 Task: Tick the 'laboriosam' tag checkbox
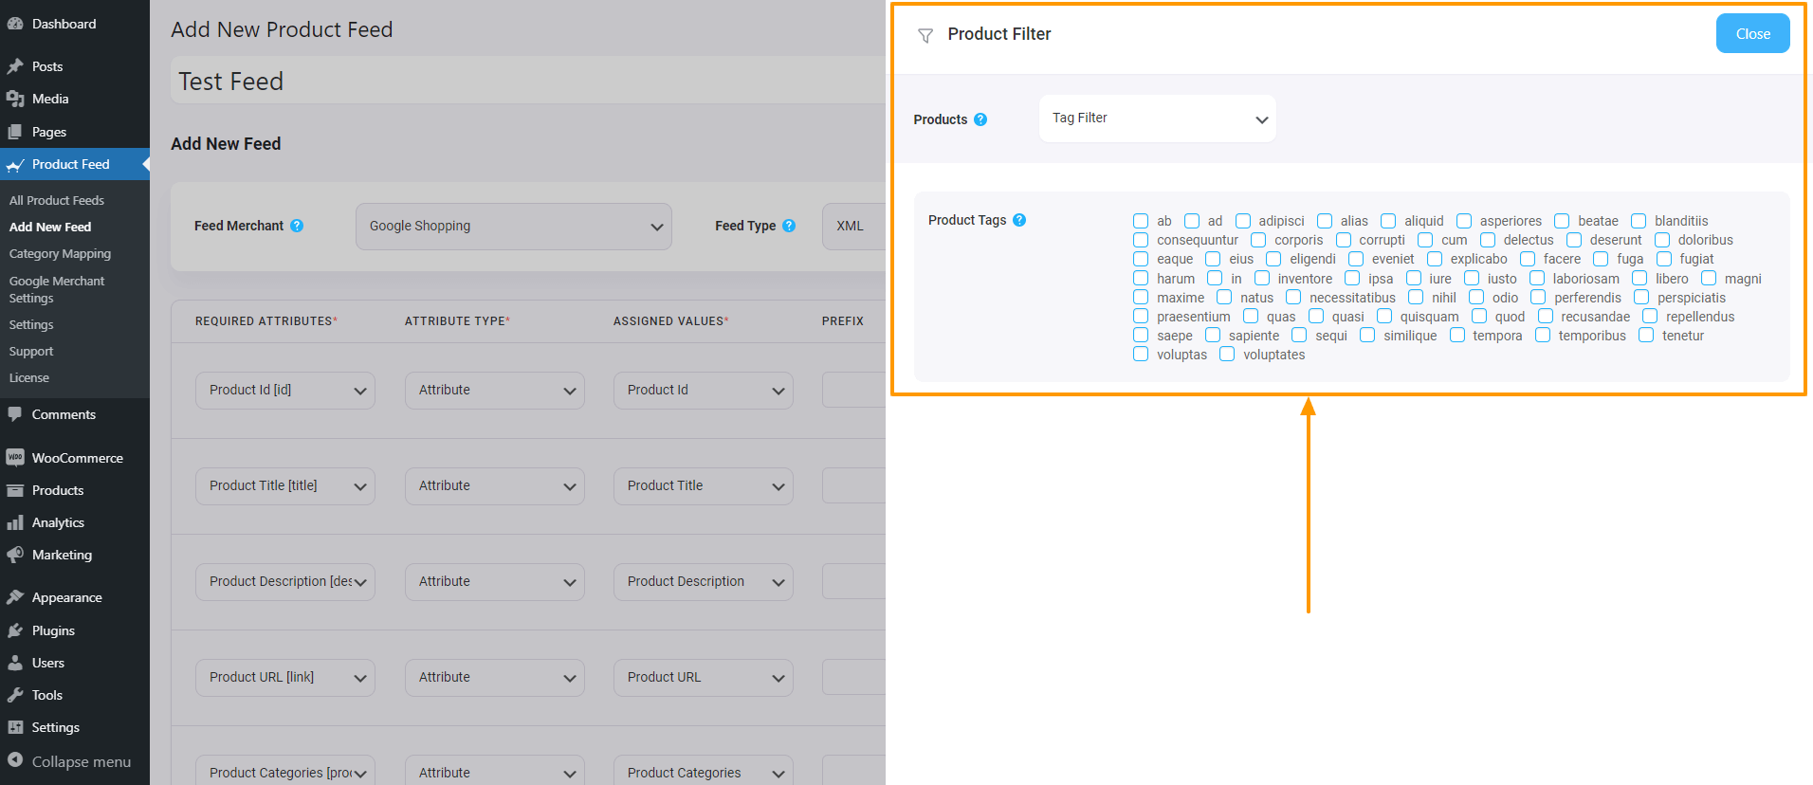[1537, 278]
